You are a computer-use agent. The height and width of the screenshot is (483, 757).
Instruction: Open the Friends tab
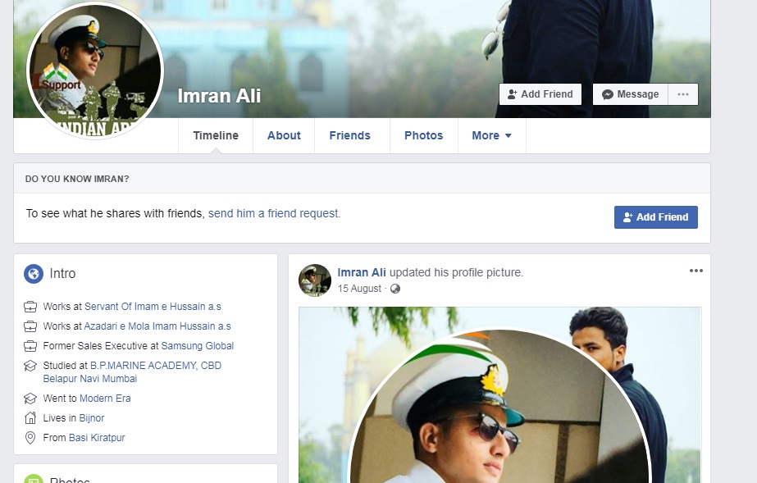(350, 135)
